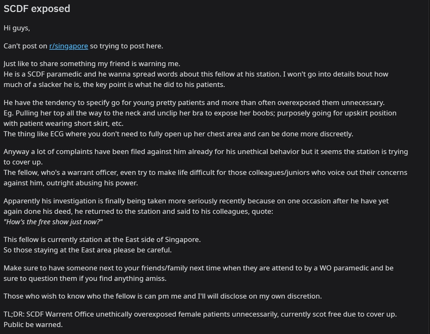Click 'so trying to post here.' text
The height and width of the screenshot is (334, 430).
(127, 46)
